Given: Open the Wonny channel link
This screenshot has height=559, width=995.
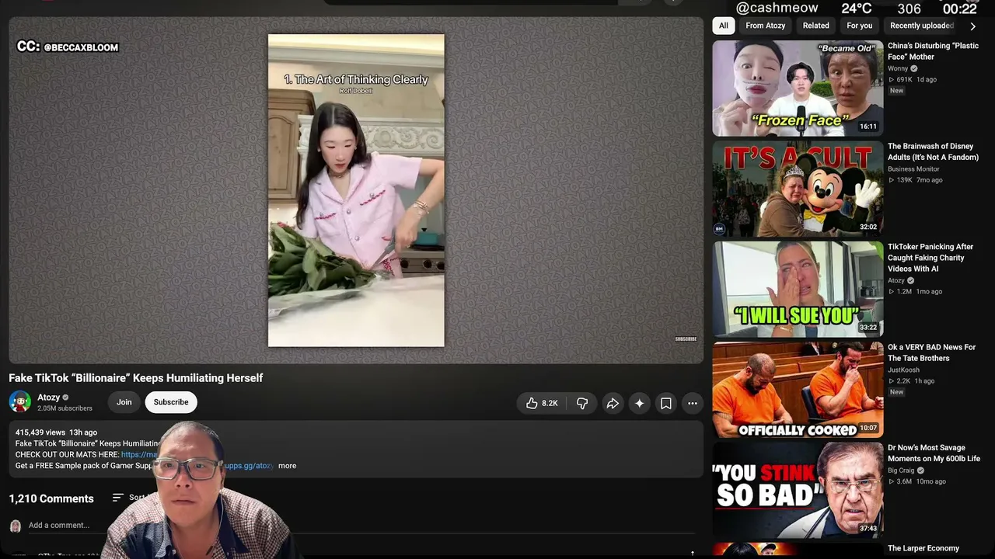Looking at the screenshot, I should pyautogui.click(x=898, y=68).
